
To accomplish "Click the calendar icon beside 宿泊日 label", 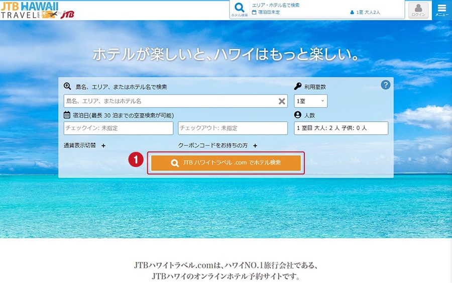I will [67, 115].
